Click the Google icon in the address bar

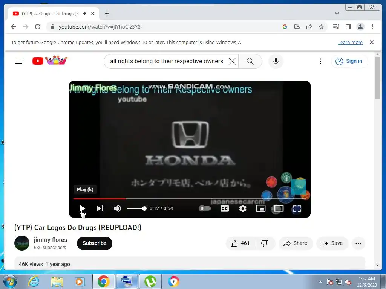coord(285,27)
